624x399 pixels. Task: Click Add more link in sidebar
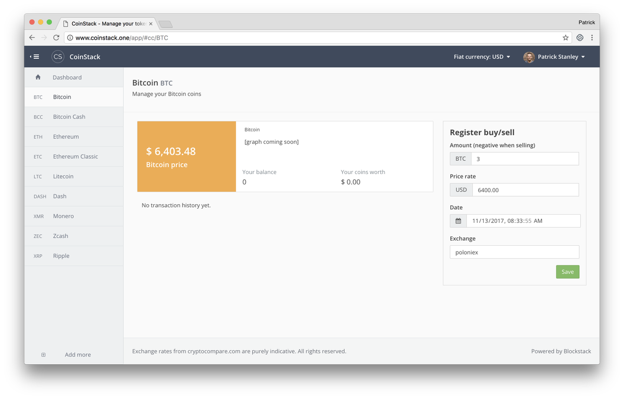[77, 355]
